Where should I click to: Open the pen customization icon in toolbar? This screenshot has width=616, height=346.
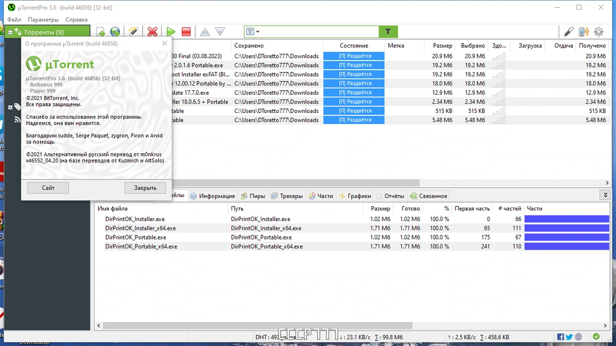568,32
